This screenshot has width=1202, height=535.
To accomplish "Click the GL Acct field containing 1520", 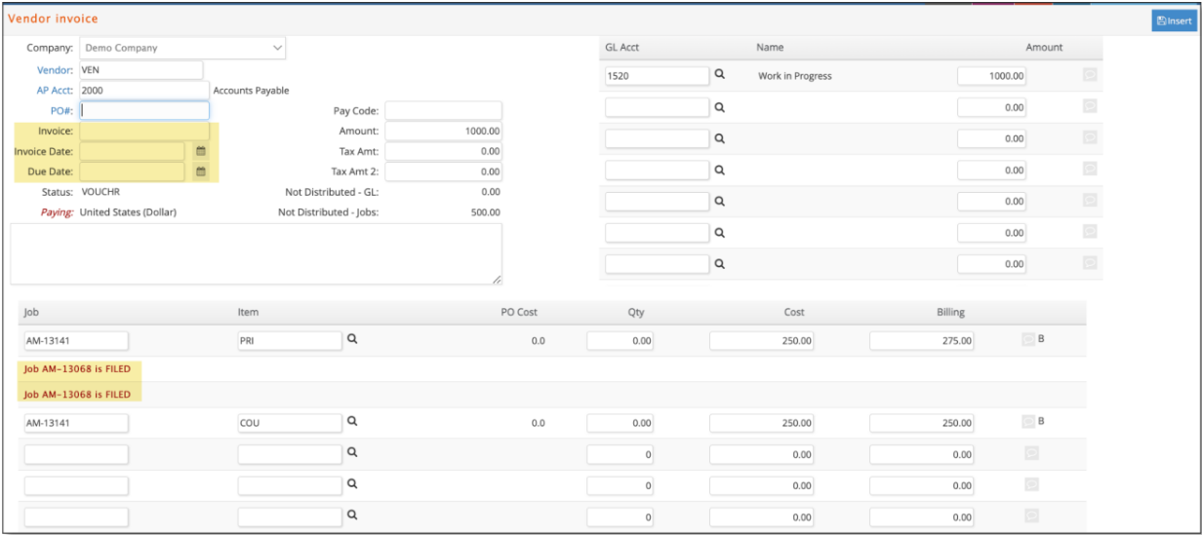I will click(657, 75).
